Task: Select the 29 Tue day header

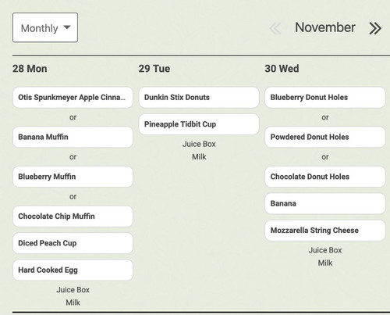Action: click(x=154, y=69)
